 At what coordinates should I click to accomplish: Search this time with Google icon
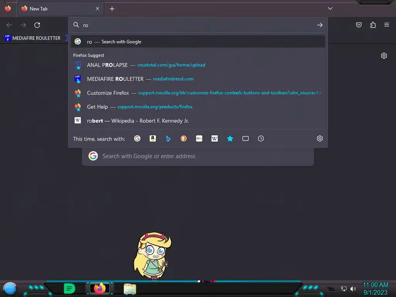pos(137,138)
